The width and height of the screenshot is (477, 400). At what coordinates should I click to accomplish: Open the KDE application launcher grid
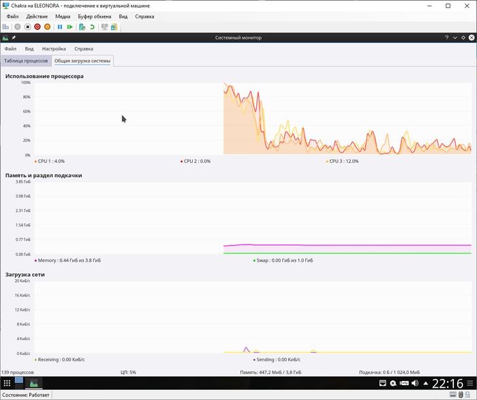7,384
